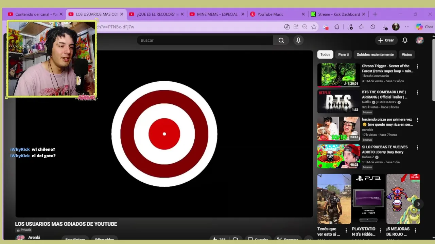Open options for Chrono Trigger video
The image size is (435, 244).
418,66
